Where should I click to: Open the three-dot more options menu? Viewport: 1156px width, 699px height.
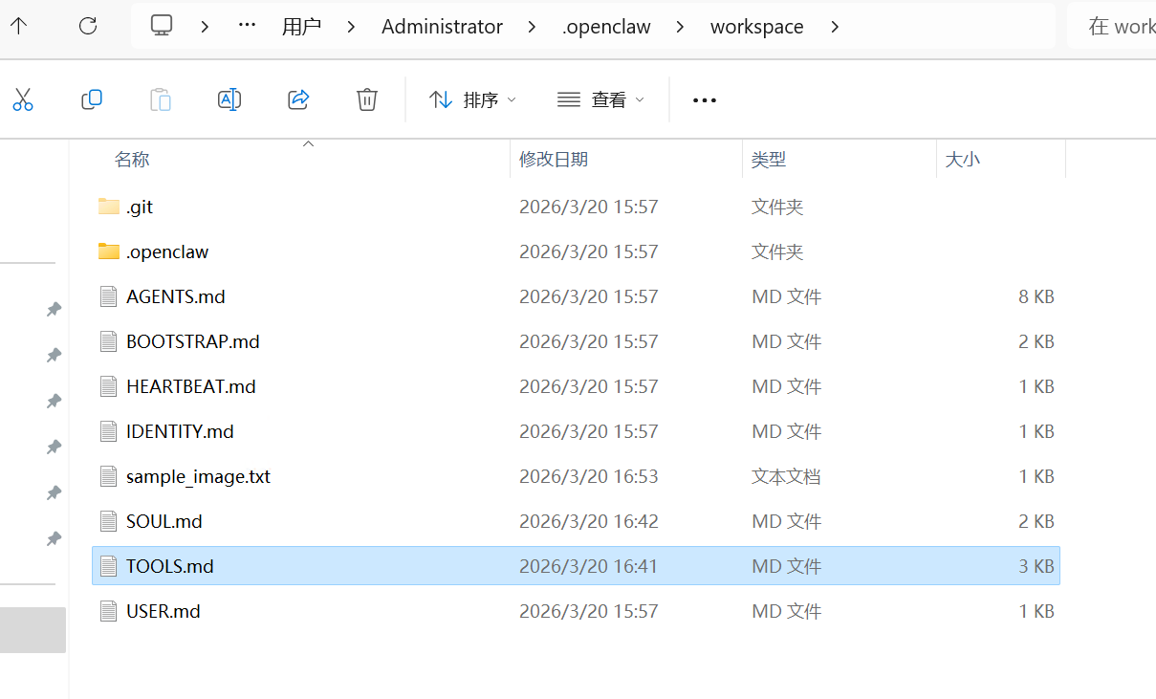[x=704, y=99]
